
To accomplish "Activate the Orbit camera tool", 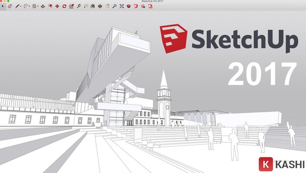I will click(100, 6).
